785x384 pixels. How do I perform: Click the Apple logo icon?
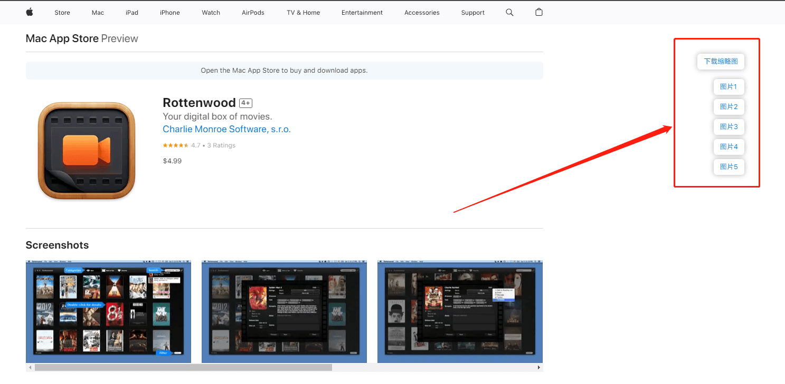[30, 12]
